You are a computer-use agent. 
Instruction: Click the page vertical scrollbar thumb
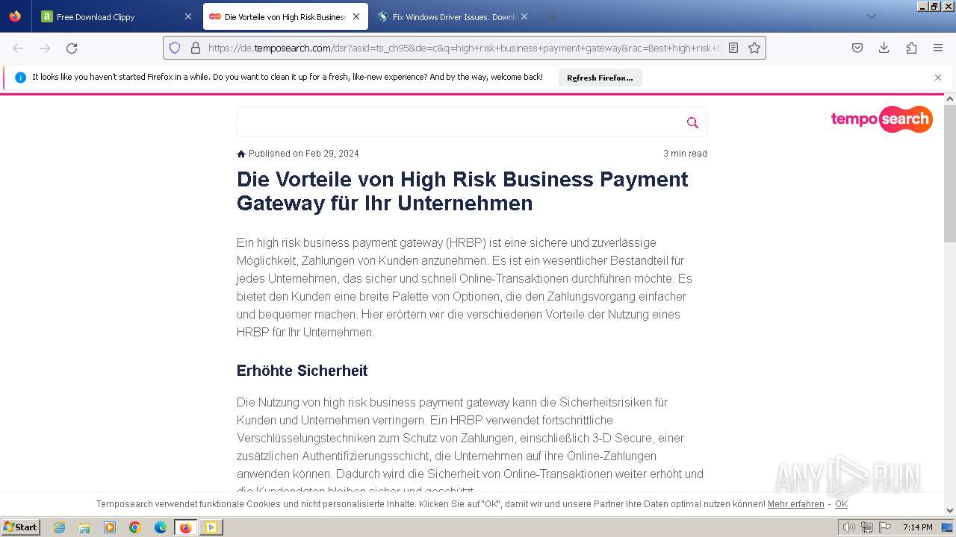(950, 173)
